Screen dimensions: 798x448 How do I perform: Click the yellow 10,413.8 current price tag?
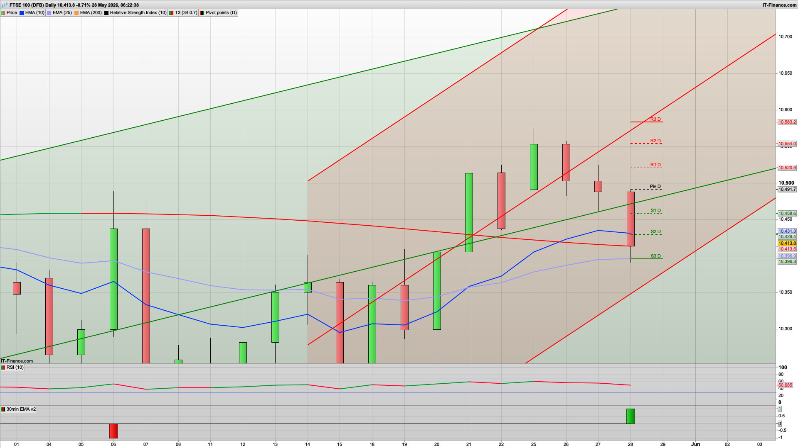(787, 243)
